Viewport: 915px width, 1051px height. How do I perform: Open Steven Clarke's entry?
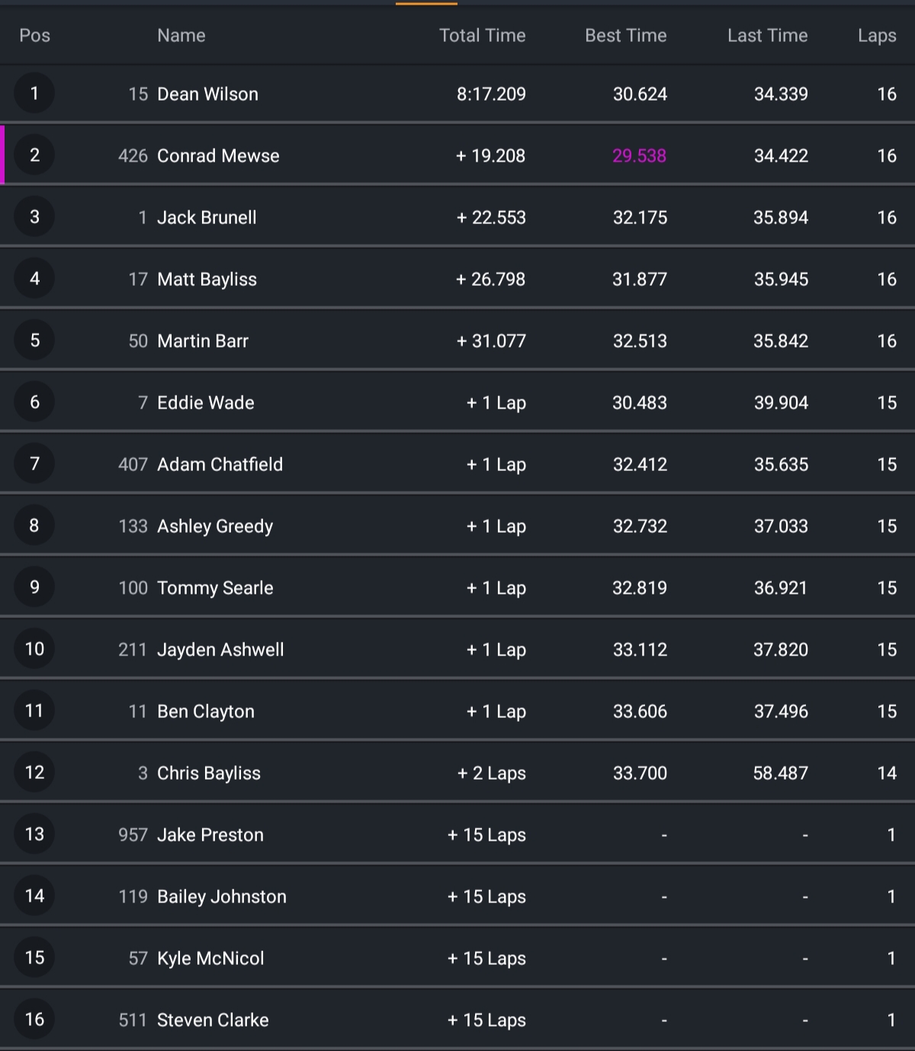click(213, 1021)
